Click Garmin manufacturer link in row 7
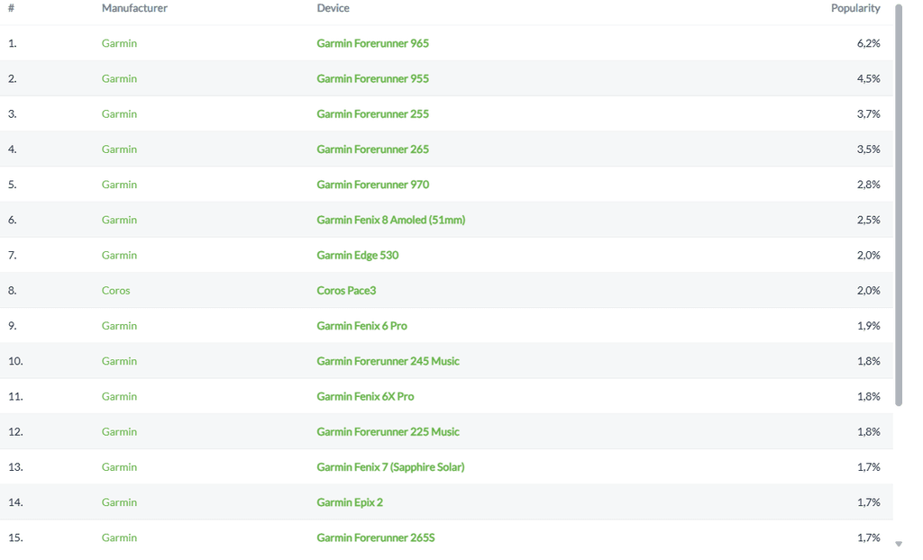This screenshot has width=923, height=560. pyautogui.click(x=119, y=255)
